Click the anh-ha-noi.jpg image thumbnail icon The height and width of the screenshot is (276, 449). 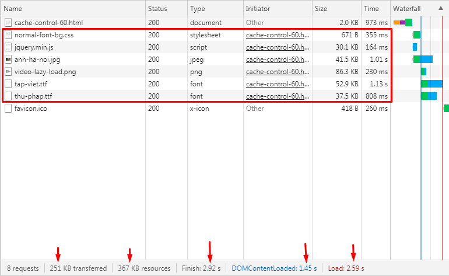click(x=8, y=60)
